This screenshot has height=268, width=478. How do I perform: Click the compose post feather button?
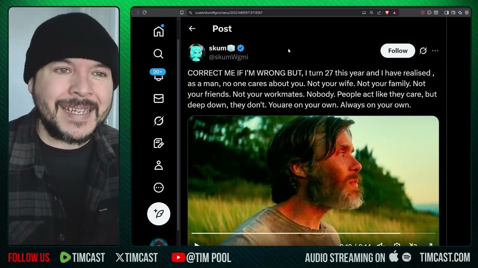tap(158, 214)
